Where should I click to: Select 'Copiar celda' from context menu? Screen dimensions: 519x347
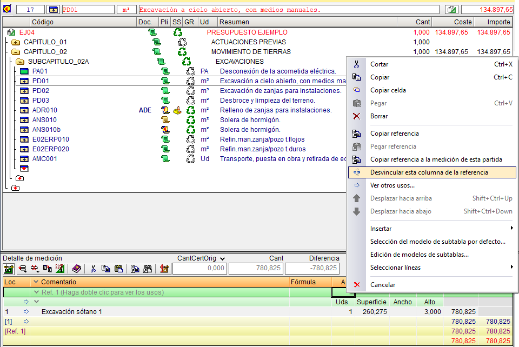[388, 90]
